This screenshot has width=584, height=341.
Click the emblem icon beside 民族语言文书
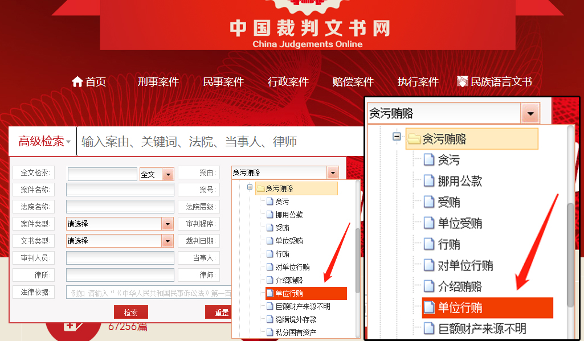point(462,81)
